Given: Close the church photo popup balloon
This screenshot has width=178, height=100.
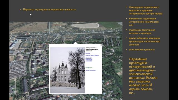Looking at the screenshot, I should coord(101,45).
